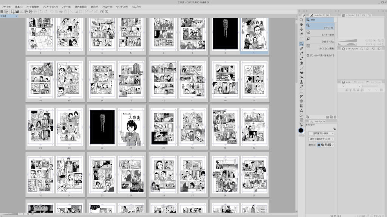The height and width of the screenshot is (217, 387).
Task: Pick the Eyedropper tool
Action: tap(301, 87)
